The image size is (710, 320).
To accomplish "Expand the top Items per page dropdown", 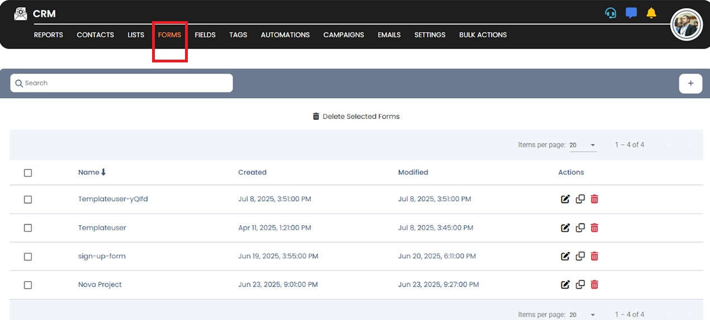I will [x=583, y=145].
